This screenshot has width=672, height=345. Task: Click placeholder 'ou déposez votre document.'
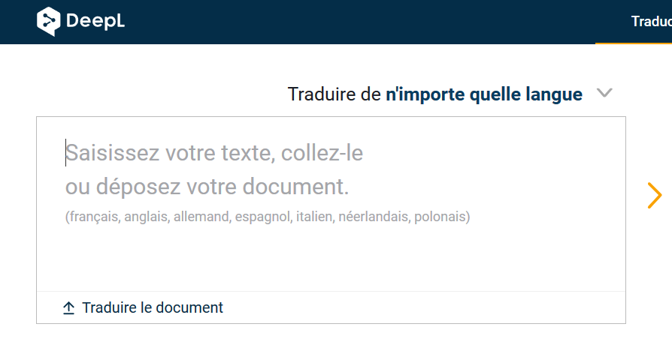tap(207, 187)
